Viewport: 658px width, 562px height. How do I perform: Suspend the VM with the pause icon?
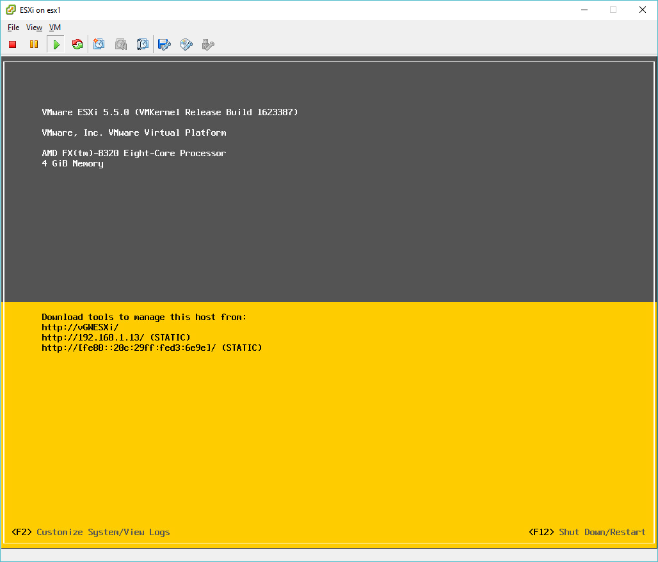click(x=34, y=45)
